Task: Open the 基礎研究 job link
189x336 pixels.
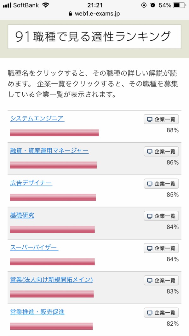Action: (x=22, y=216)
